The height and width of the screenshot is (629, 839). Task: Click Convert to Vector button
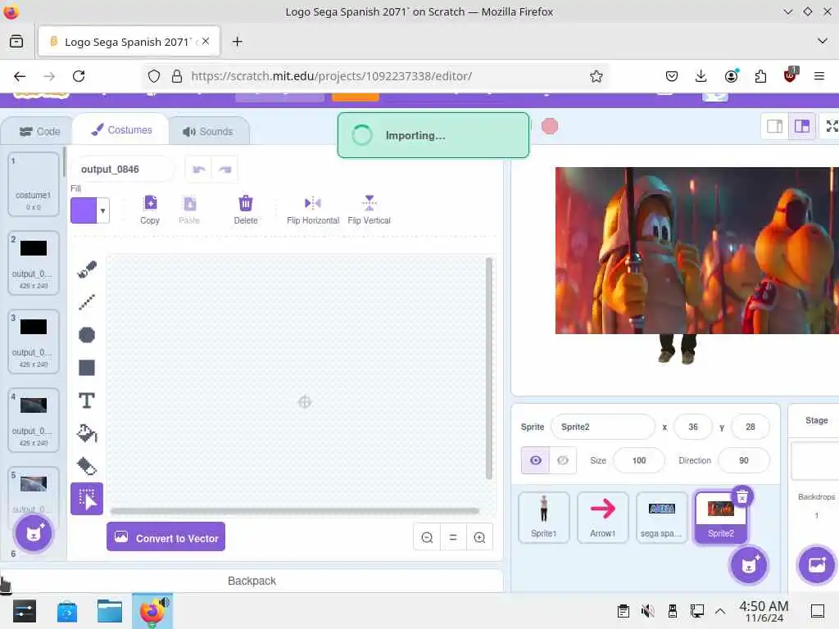(x=166, y=537)
